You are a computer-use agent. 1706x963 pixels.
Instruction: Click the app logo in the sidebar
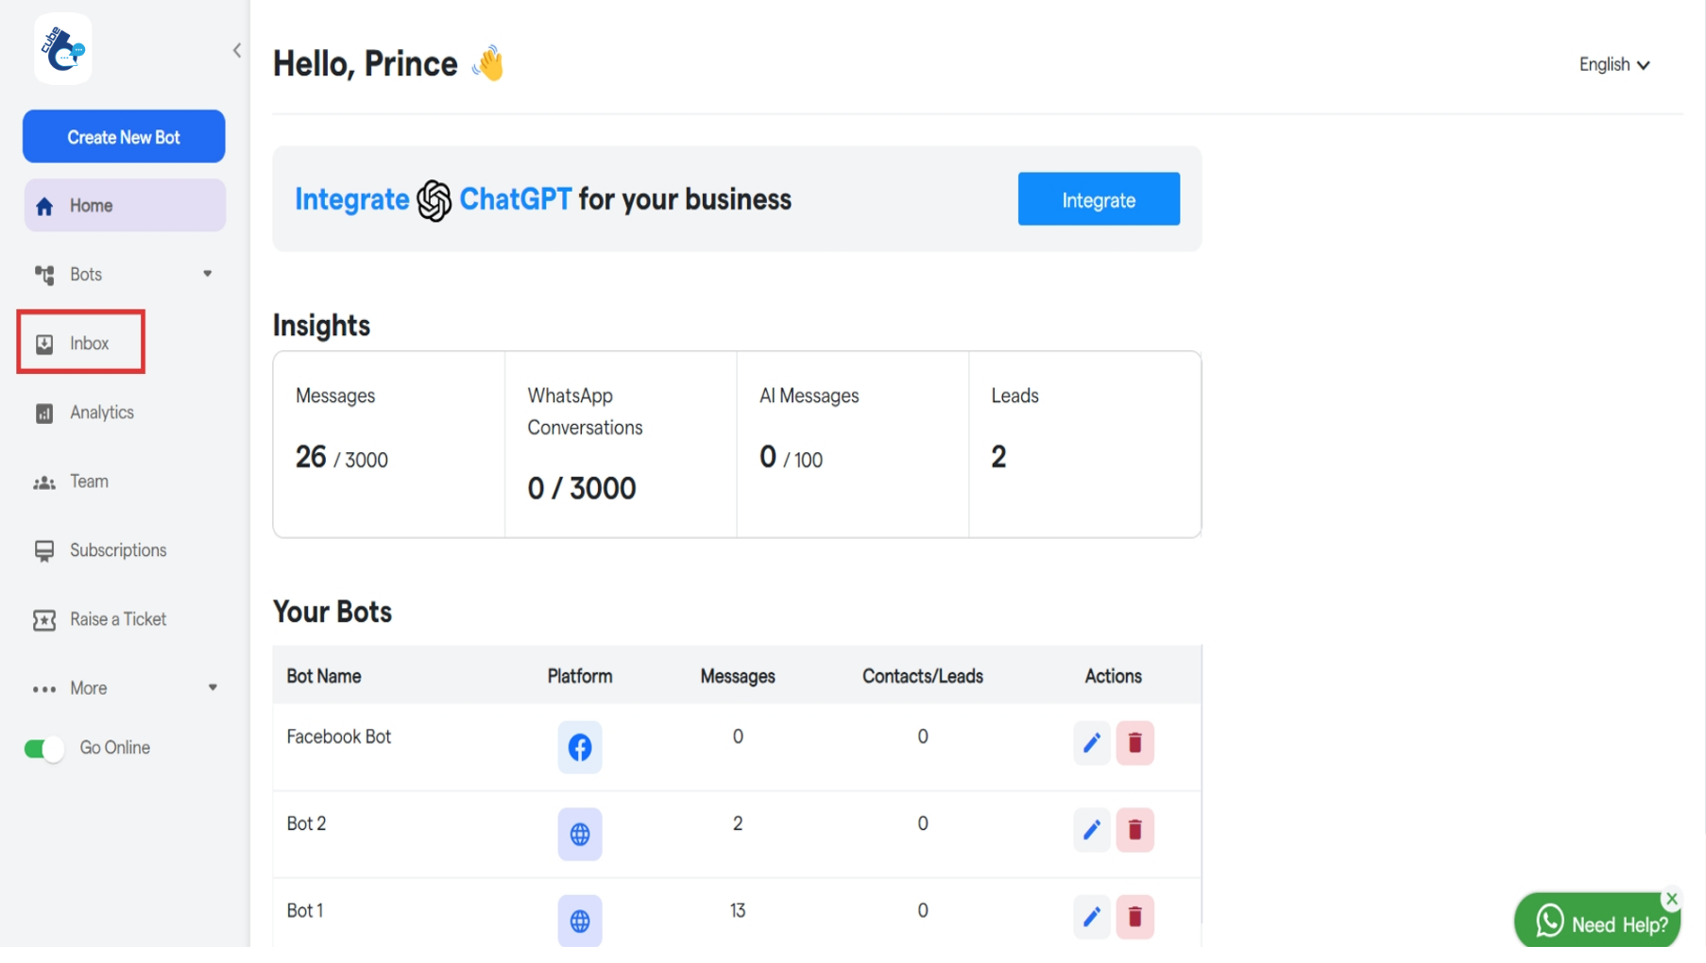63,49
